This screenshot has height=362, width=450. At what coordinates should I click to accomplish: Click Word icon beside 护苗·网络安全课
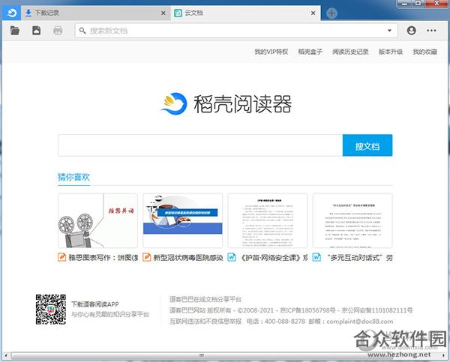point(232,257)
